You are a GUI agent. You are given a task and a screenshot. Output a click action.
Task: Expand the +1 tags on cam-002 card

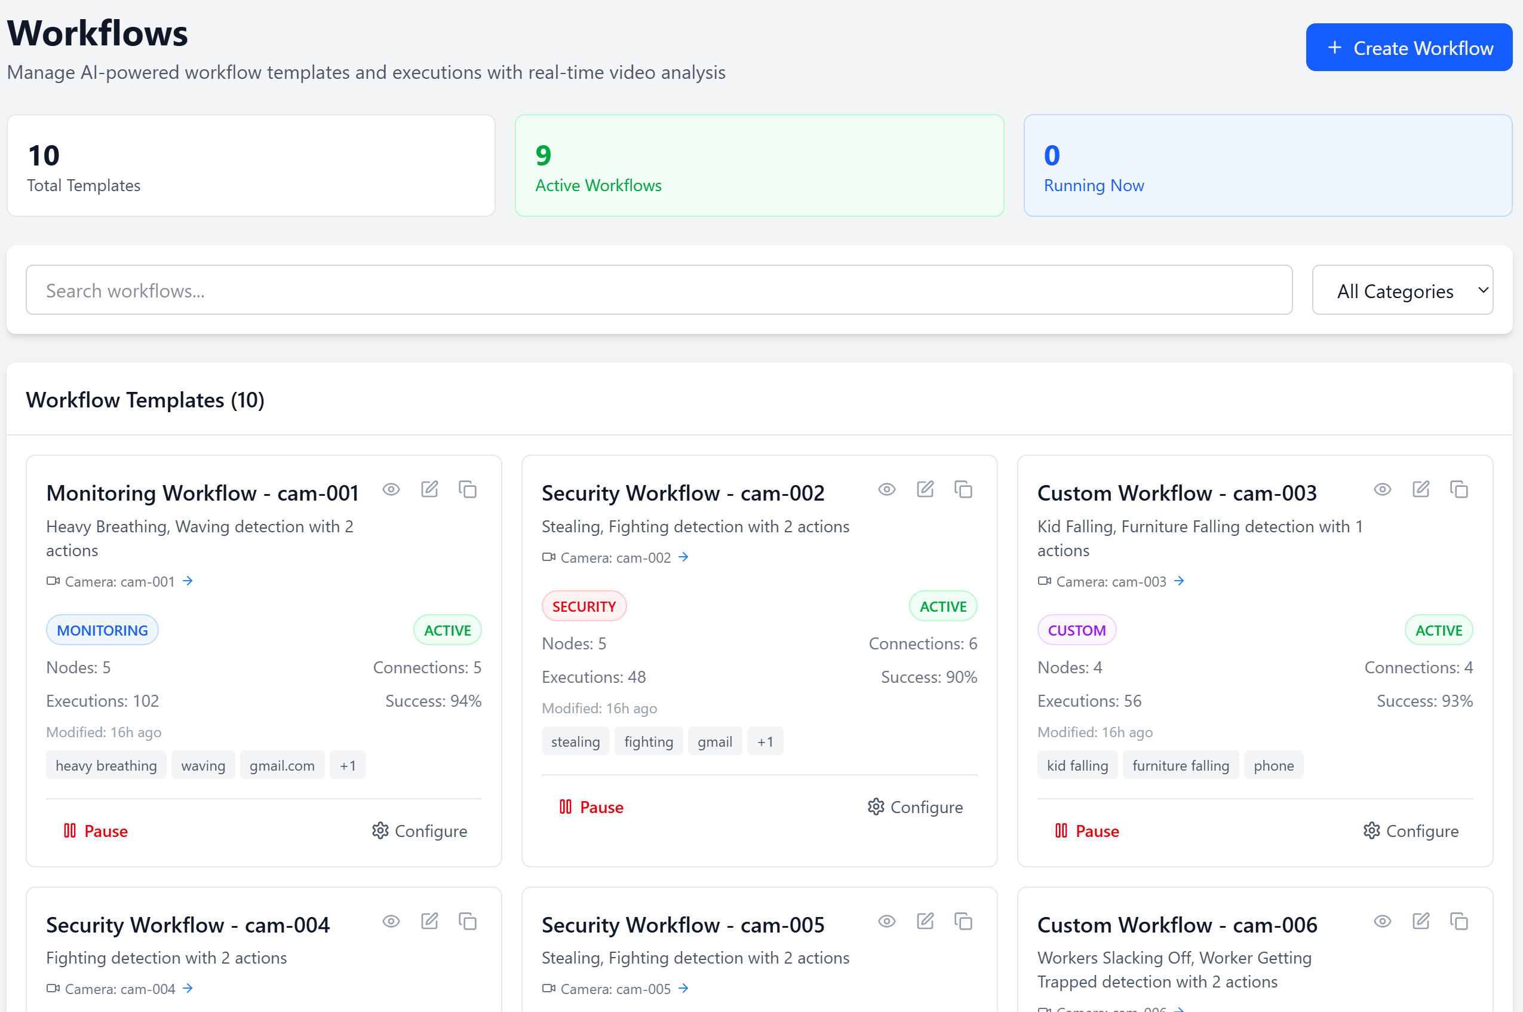[x=765, y=741]
